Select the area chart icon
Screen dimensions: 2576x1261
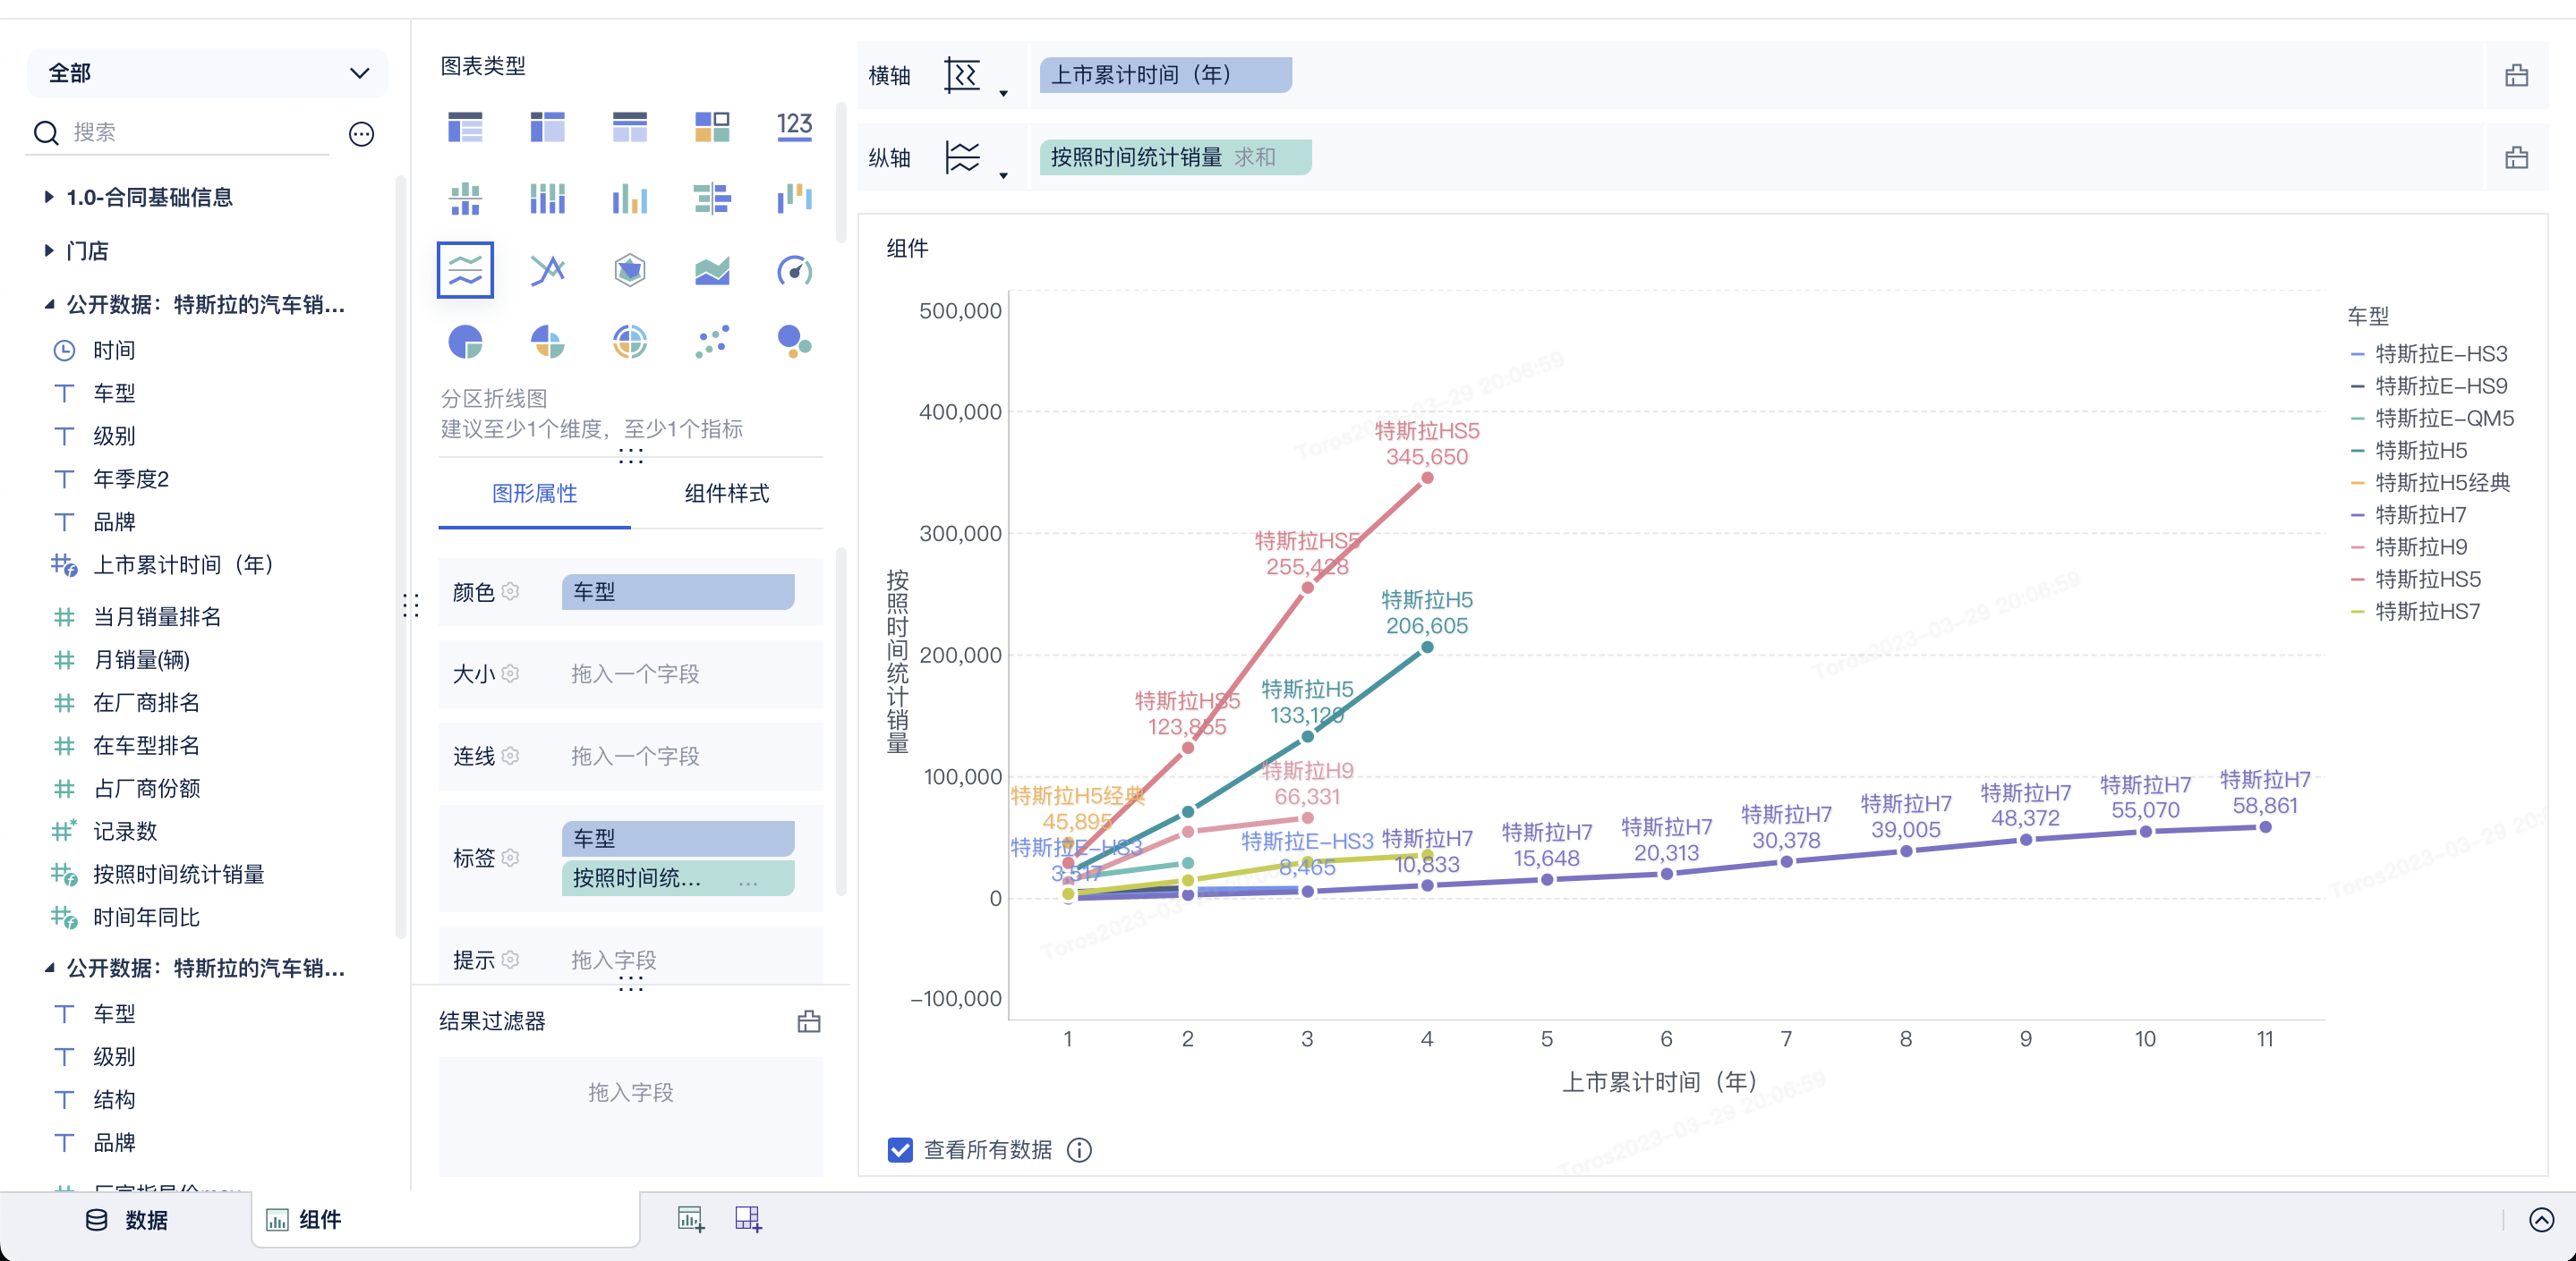tap(712, 270)
